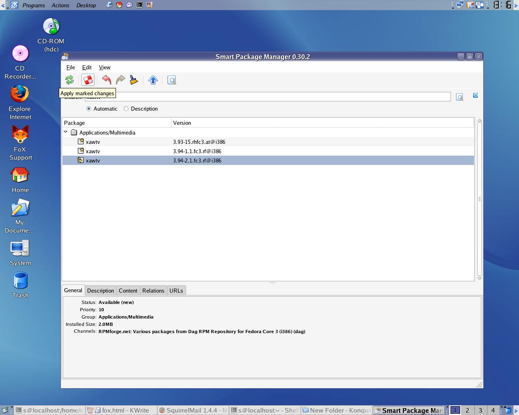This screenshot has height=415, width=519.
Task: Undo the last change with red arrow
Action: [107, 80]
